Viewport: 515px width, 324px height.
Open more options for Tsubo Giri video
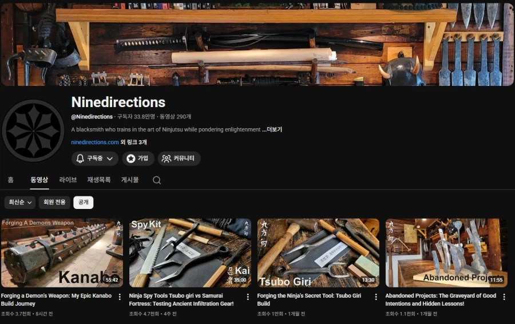point(376,297)
